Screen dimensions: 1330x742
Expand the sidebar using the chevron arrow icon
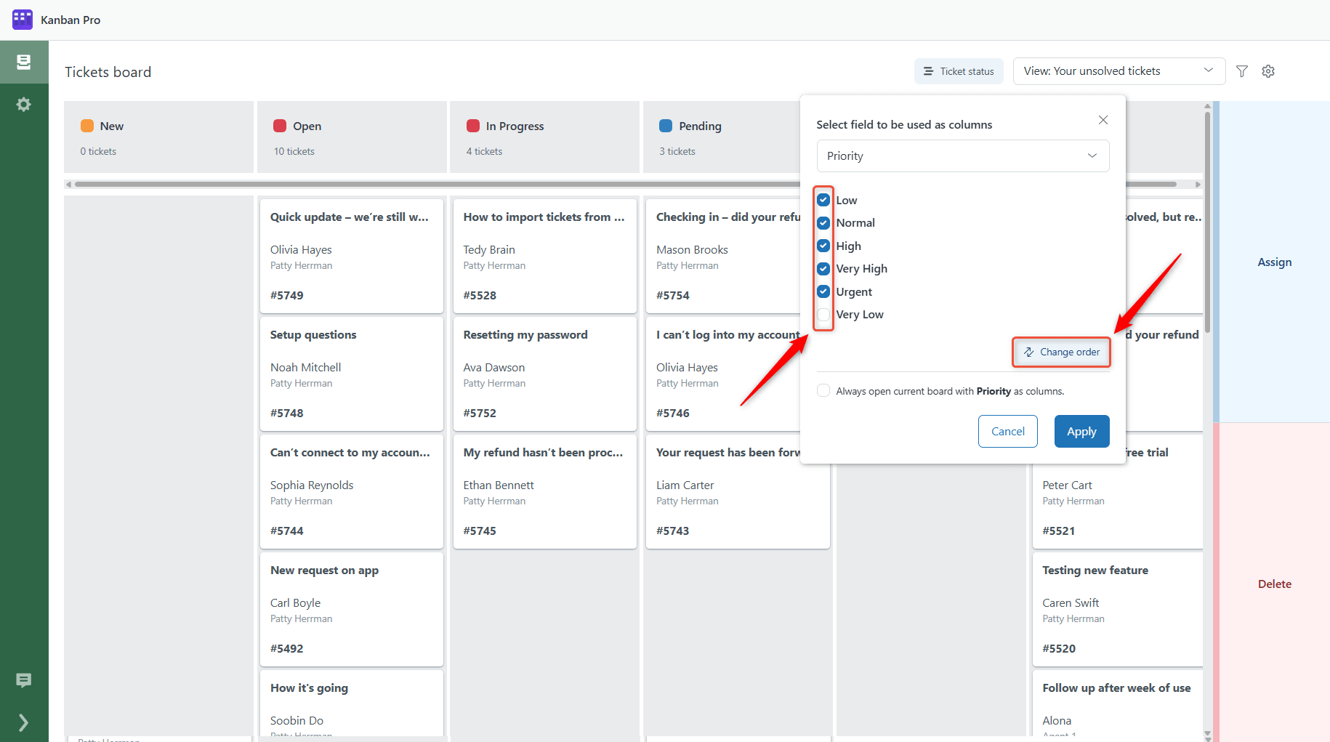[x=23, y=722]
